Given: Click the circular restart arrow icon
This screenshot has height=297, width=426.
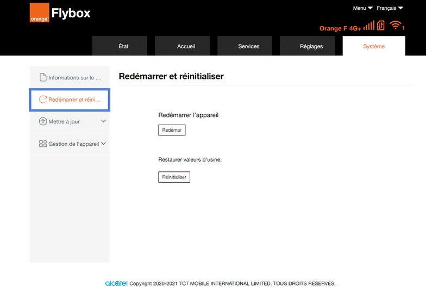Looking at the screenshot, I should pyautogui.click(x=43, y=100).
